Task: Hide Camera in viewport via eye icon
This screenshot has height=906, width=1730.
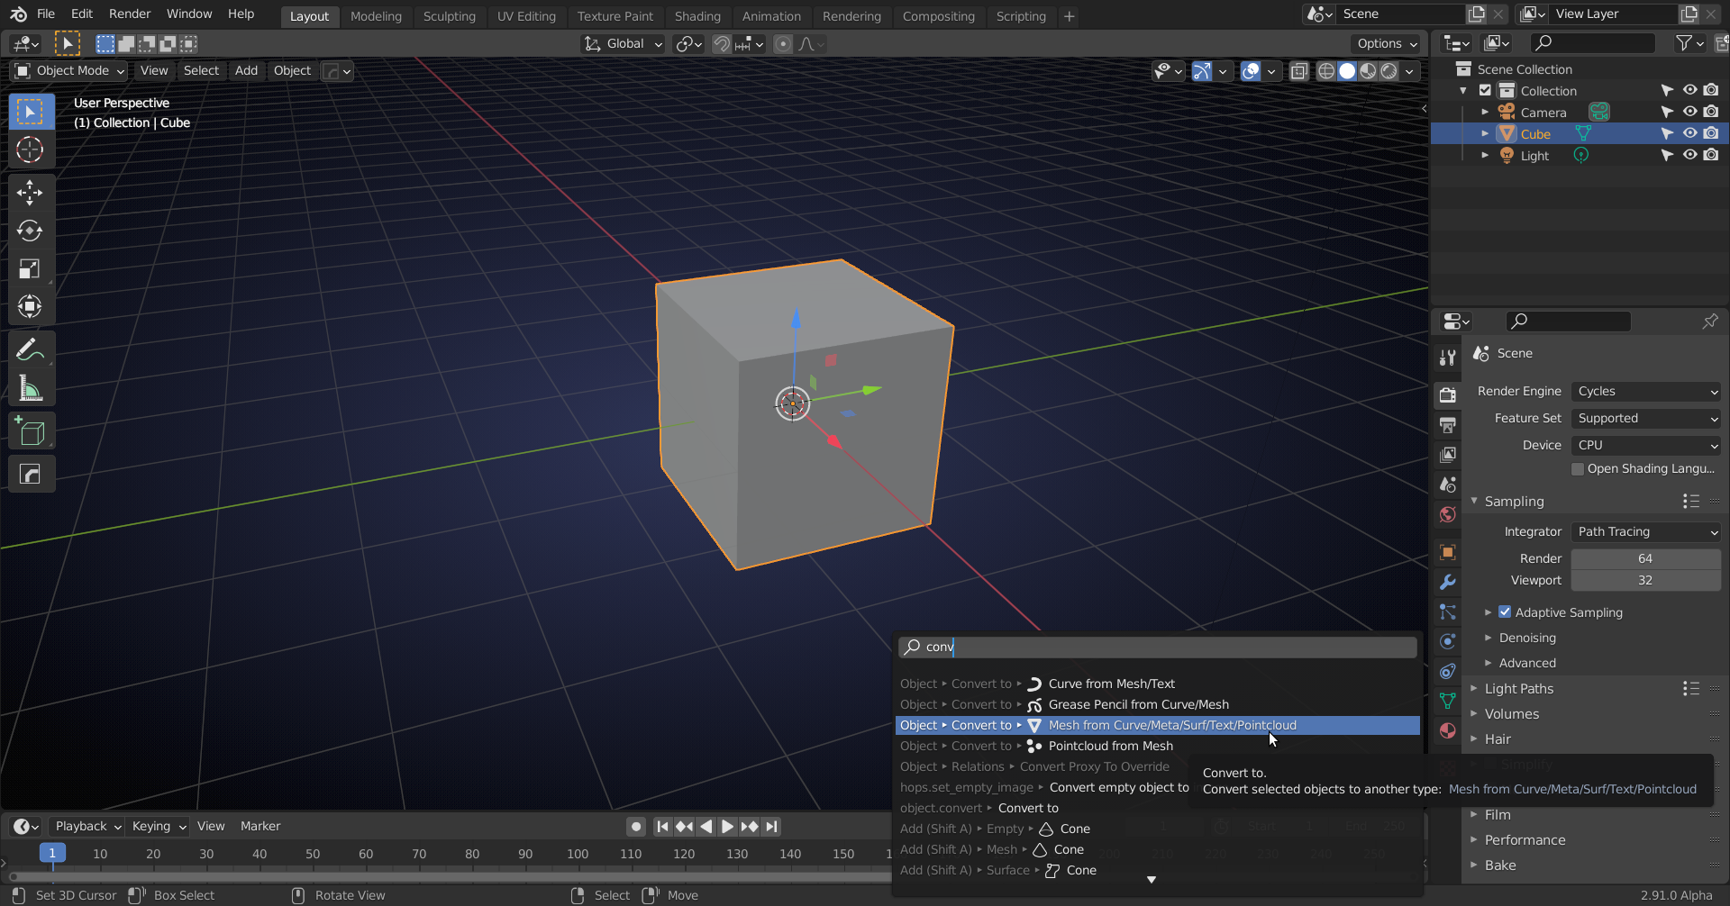Action: [1689, 112]
